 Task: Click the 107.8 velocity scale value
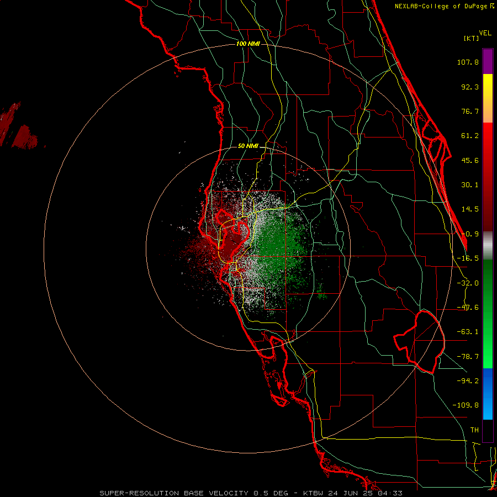click(468, 62)
